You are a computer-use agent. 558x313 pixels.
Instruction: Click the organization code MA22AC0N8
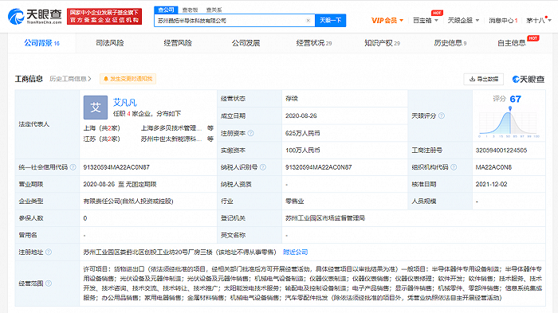(493, 167)
